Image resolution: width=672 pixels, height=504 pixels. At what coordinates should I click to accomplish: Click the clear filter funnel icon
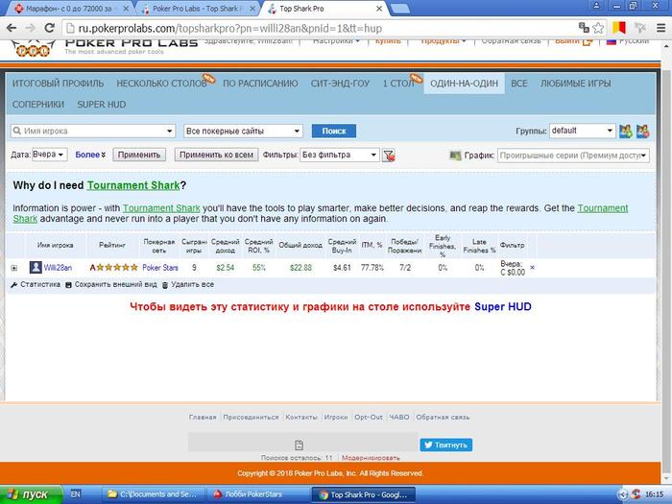(389, 156)
